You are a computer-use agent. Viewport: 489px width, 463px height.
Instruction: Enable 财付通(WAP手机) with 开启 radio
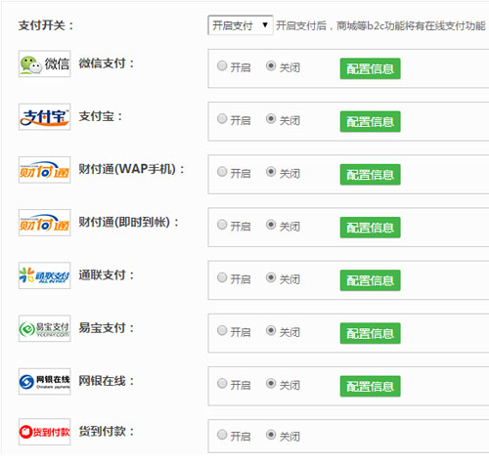pyautogui.click(x=222, y=172)
